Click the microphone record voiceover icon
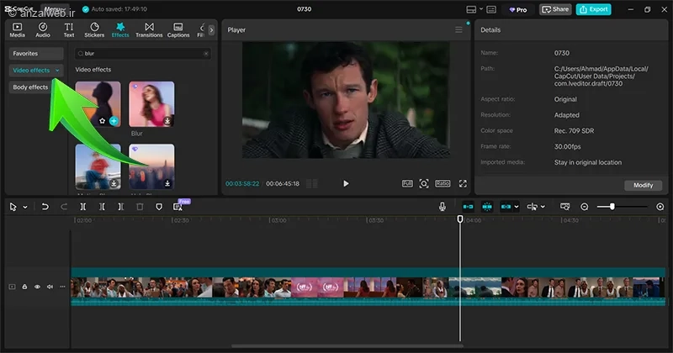 [442, 206]
